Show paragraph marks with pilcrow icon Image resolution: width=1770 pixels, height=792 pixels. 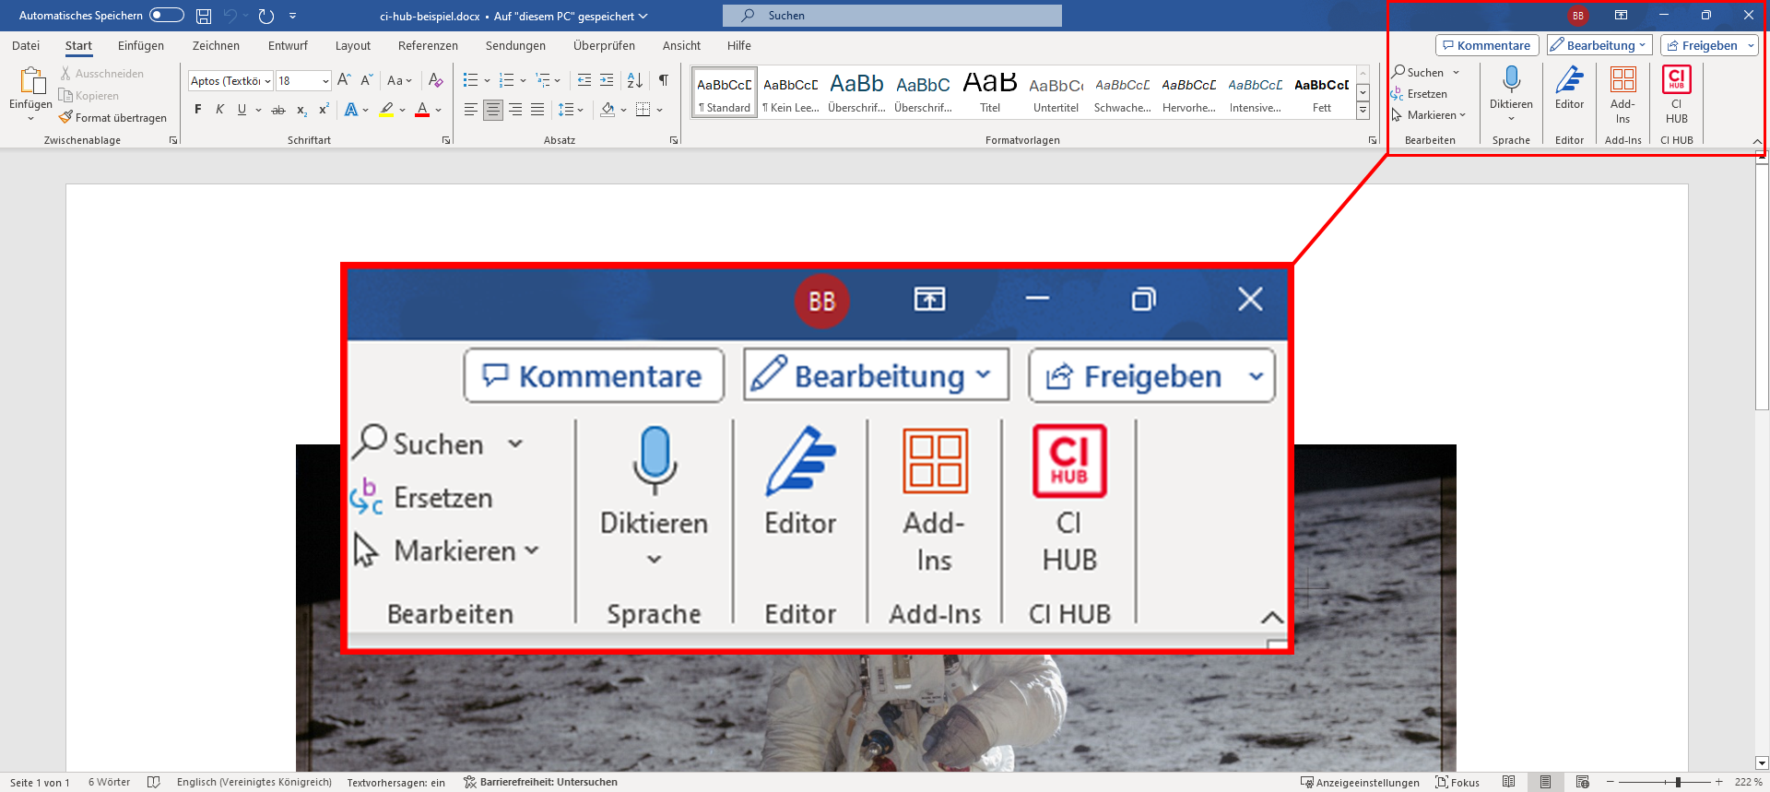point(664,80)
